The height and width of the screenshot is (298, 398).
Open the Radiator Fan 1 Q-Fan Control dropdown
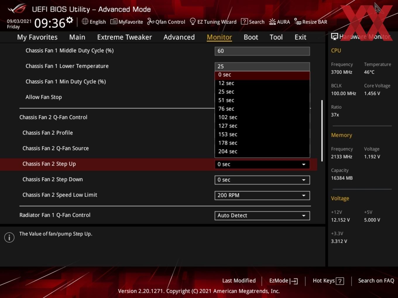(x=262, y=216)
